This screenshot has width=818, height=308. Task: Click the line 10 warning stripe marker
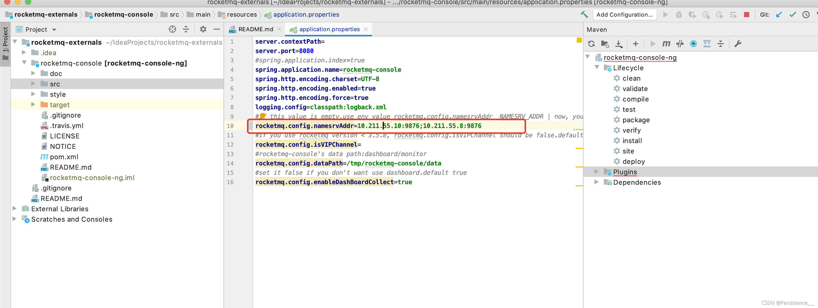tap(579, 129)
